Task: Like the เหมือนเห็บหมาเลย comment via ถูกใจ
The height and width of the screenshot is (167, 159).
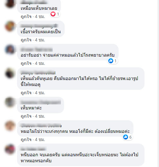Action: (x=26, y=17)
